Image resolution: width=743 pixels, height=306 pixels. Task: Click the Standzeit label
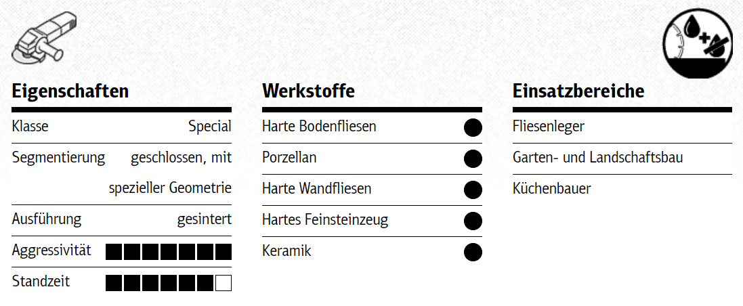tap(41, 282)
